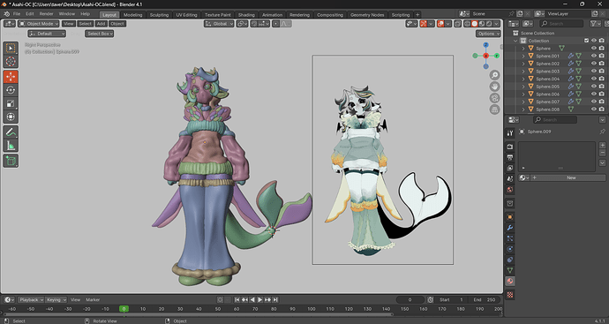Open viewport shading options dropdown arrow
Viewport: 609px width, 324px height.
pyautogui.click(x=496, y=24)
